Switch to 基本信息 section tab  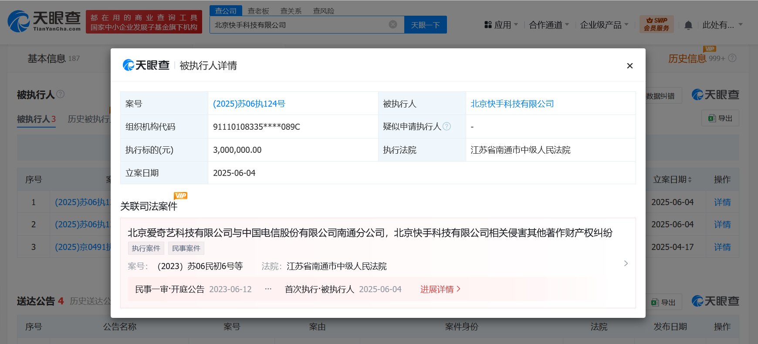click(54, 58)
